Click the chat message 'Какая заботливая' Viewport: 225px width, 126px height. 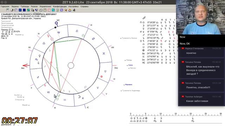coord(197,101)
